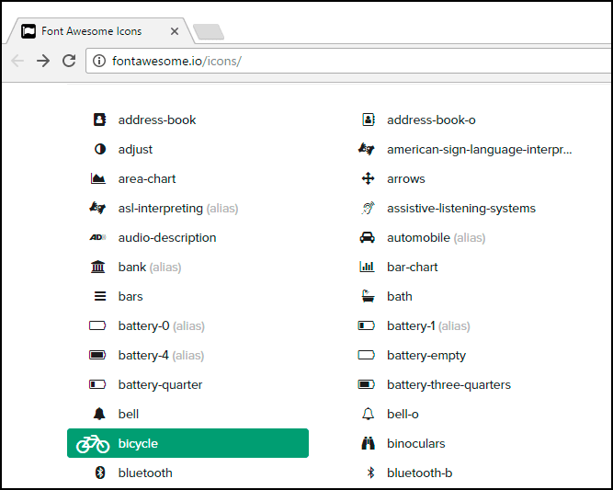The width and height of the screenshot is (613, 490).
Task: Click the arrows four-way icon
Action: pos(368,178)
